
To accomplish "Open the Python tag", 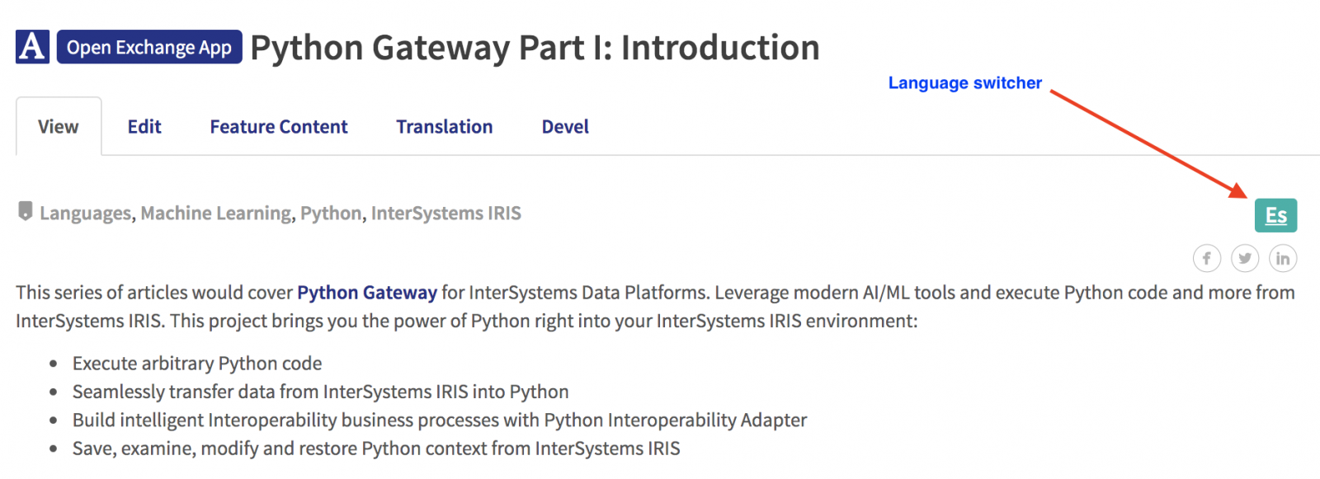I will click(x=331, y=214).
